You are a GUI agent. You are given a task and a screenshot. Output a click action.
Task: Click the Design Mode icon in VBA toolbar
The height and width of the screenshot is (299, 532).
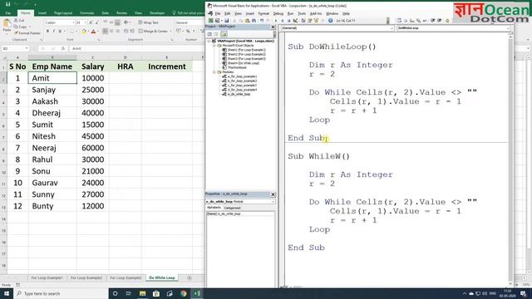[296, 21]
